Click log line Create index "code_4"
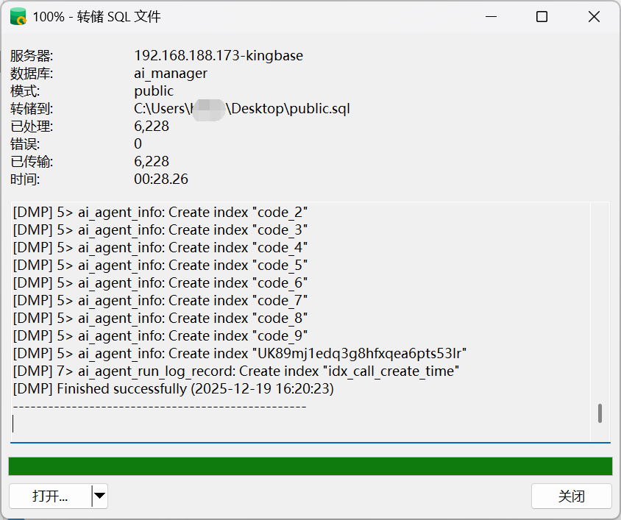The width and height of the screenshot is (621, 520). (x=160, y=248)
